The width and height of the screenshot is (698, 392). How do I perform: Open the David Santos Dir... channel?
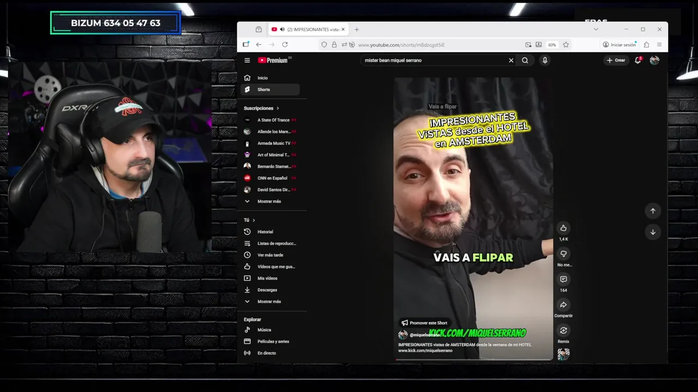pyautogui.click(x=270, y=189)
